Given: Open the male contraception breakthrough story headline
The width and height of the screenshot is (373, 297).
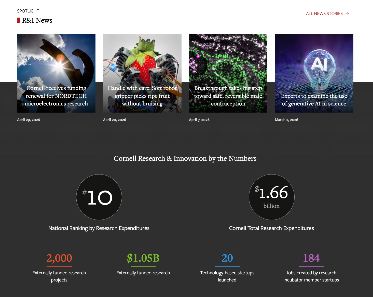Looking at the screenshot, I should point(228,96).
